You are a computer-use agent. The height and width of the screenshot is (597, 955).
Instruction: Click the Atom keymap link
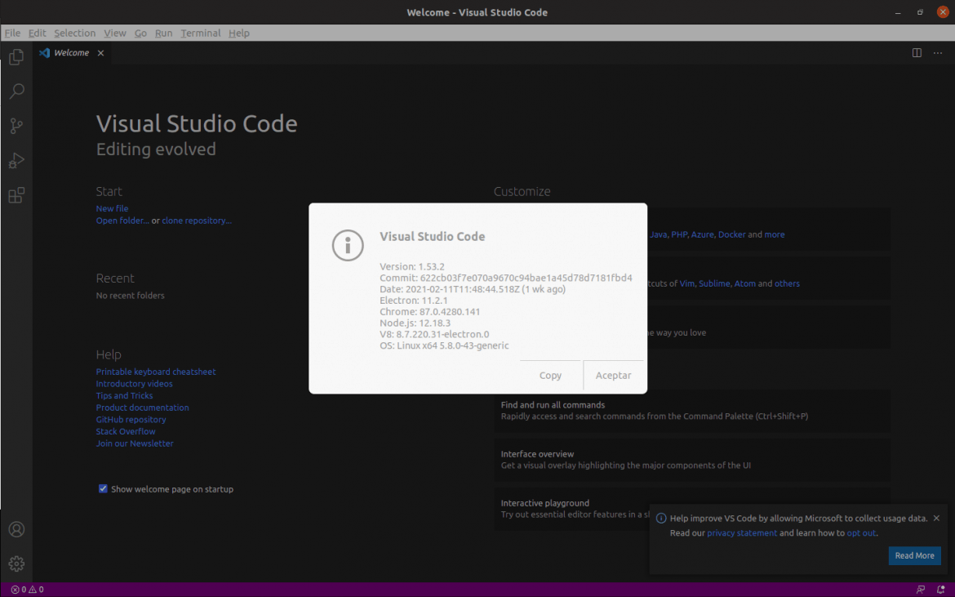click(x=745, y=284)
